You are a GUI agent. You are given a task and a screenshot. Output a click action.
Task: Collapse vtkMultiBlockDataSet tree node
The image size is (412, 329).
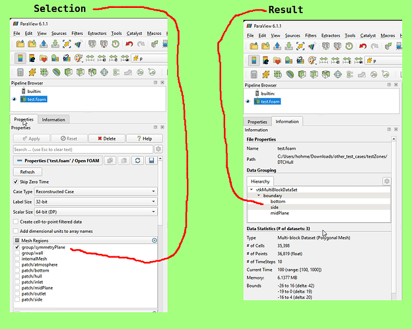tap(252, 189)
